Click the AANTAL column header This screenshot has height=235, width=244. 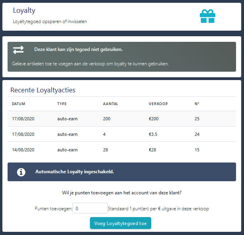tap(111, 104)
